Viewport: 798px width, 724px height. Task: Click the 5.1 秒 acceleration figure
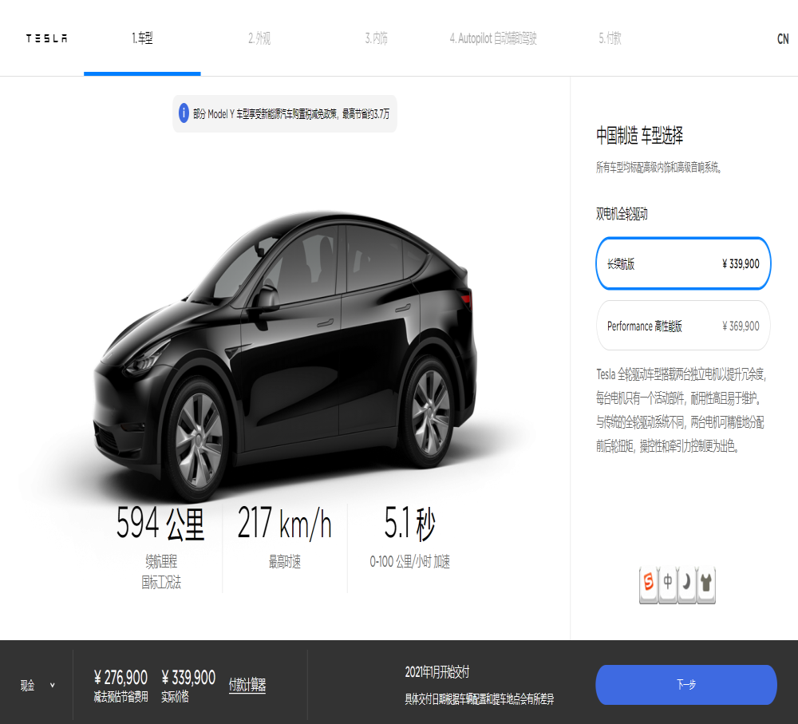tap(409, 523)
